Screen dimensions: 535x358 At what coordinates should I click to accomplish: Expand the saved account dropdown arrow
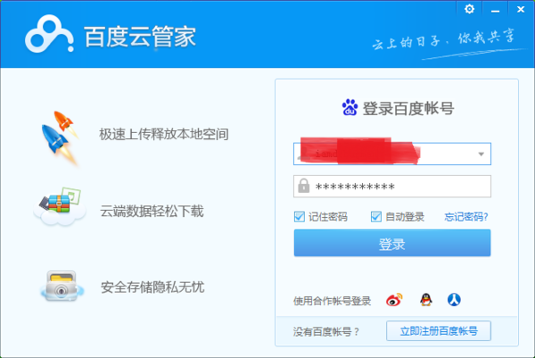tap(481, 154)
